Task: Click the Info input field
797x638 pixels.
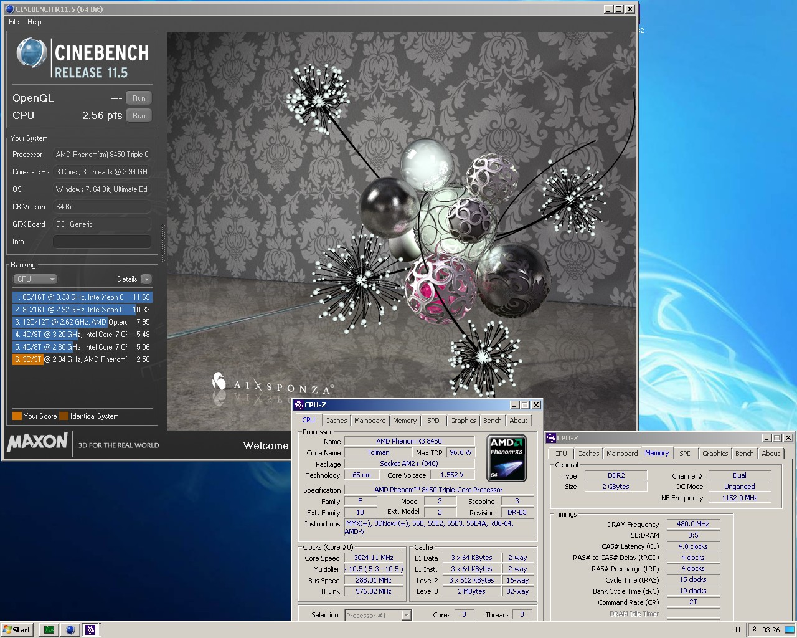Action: pyautogui.click(x=102, y=242)
